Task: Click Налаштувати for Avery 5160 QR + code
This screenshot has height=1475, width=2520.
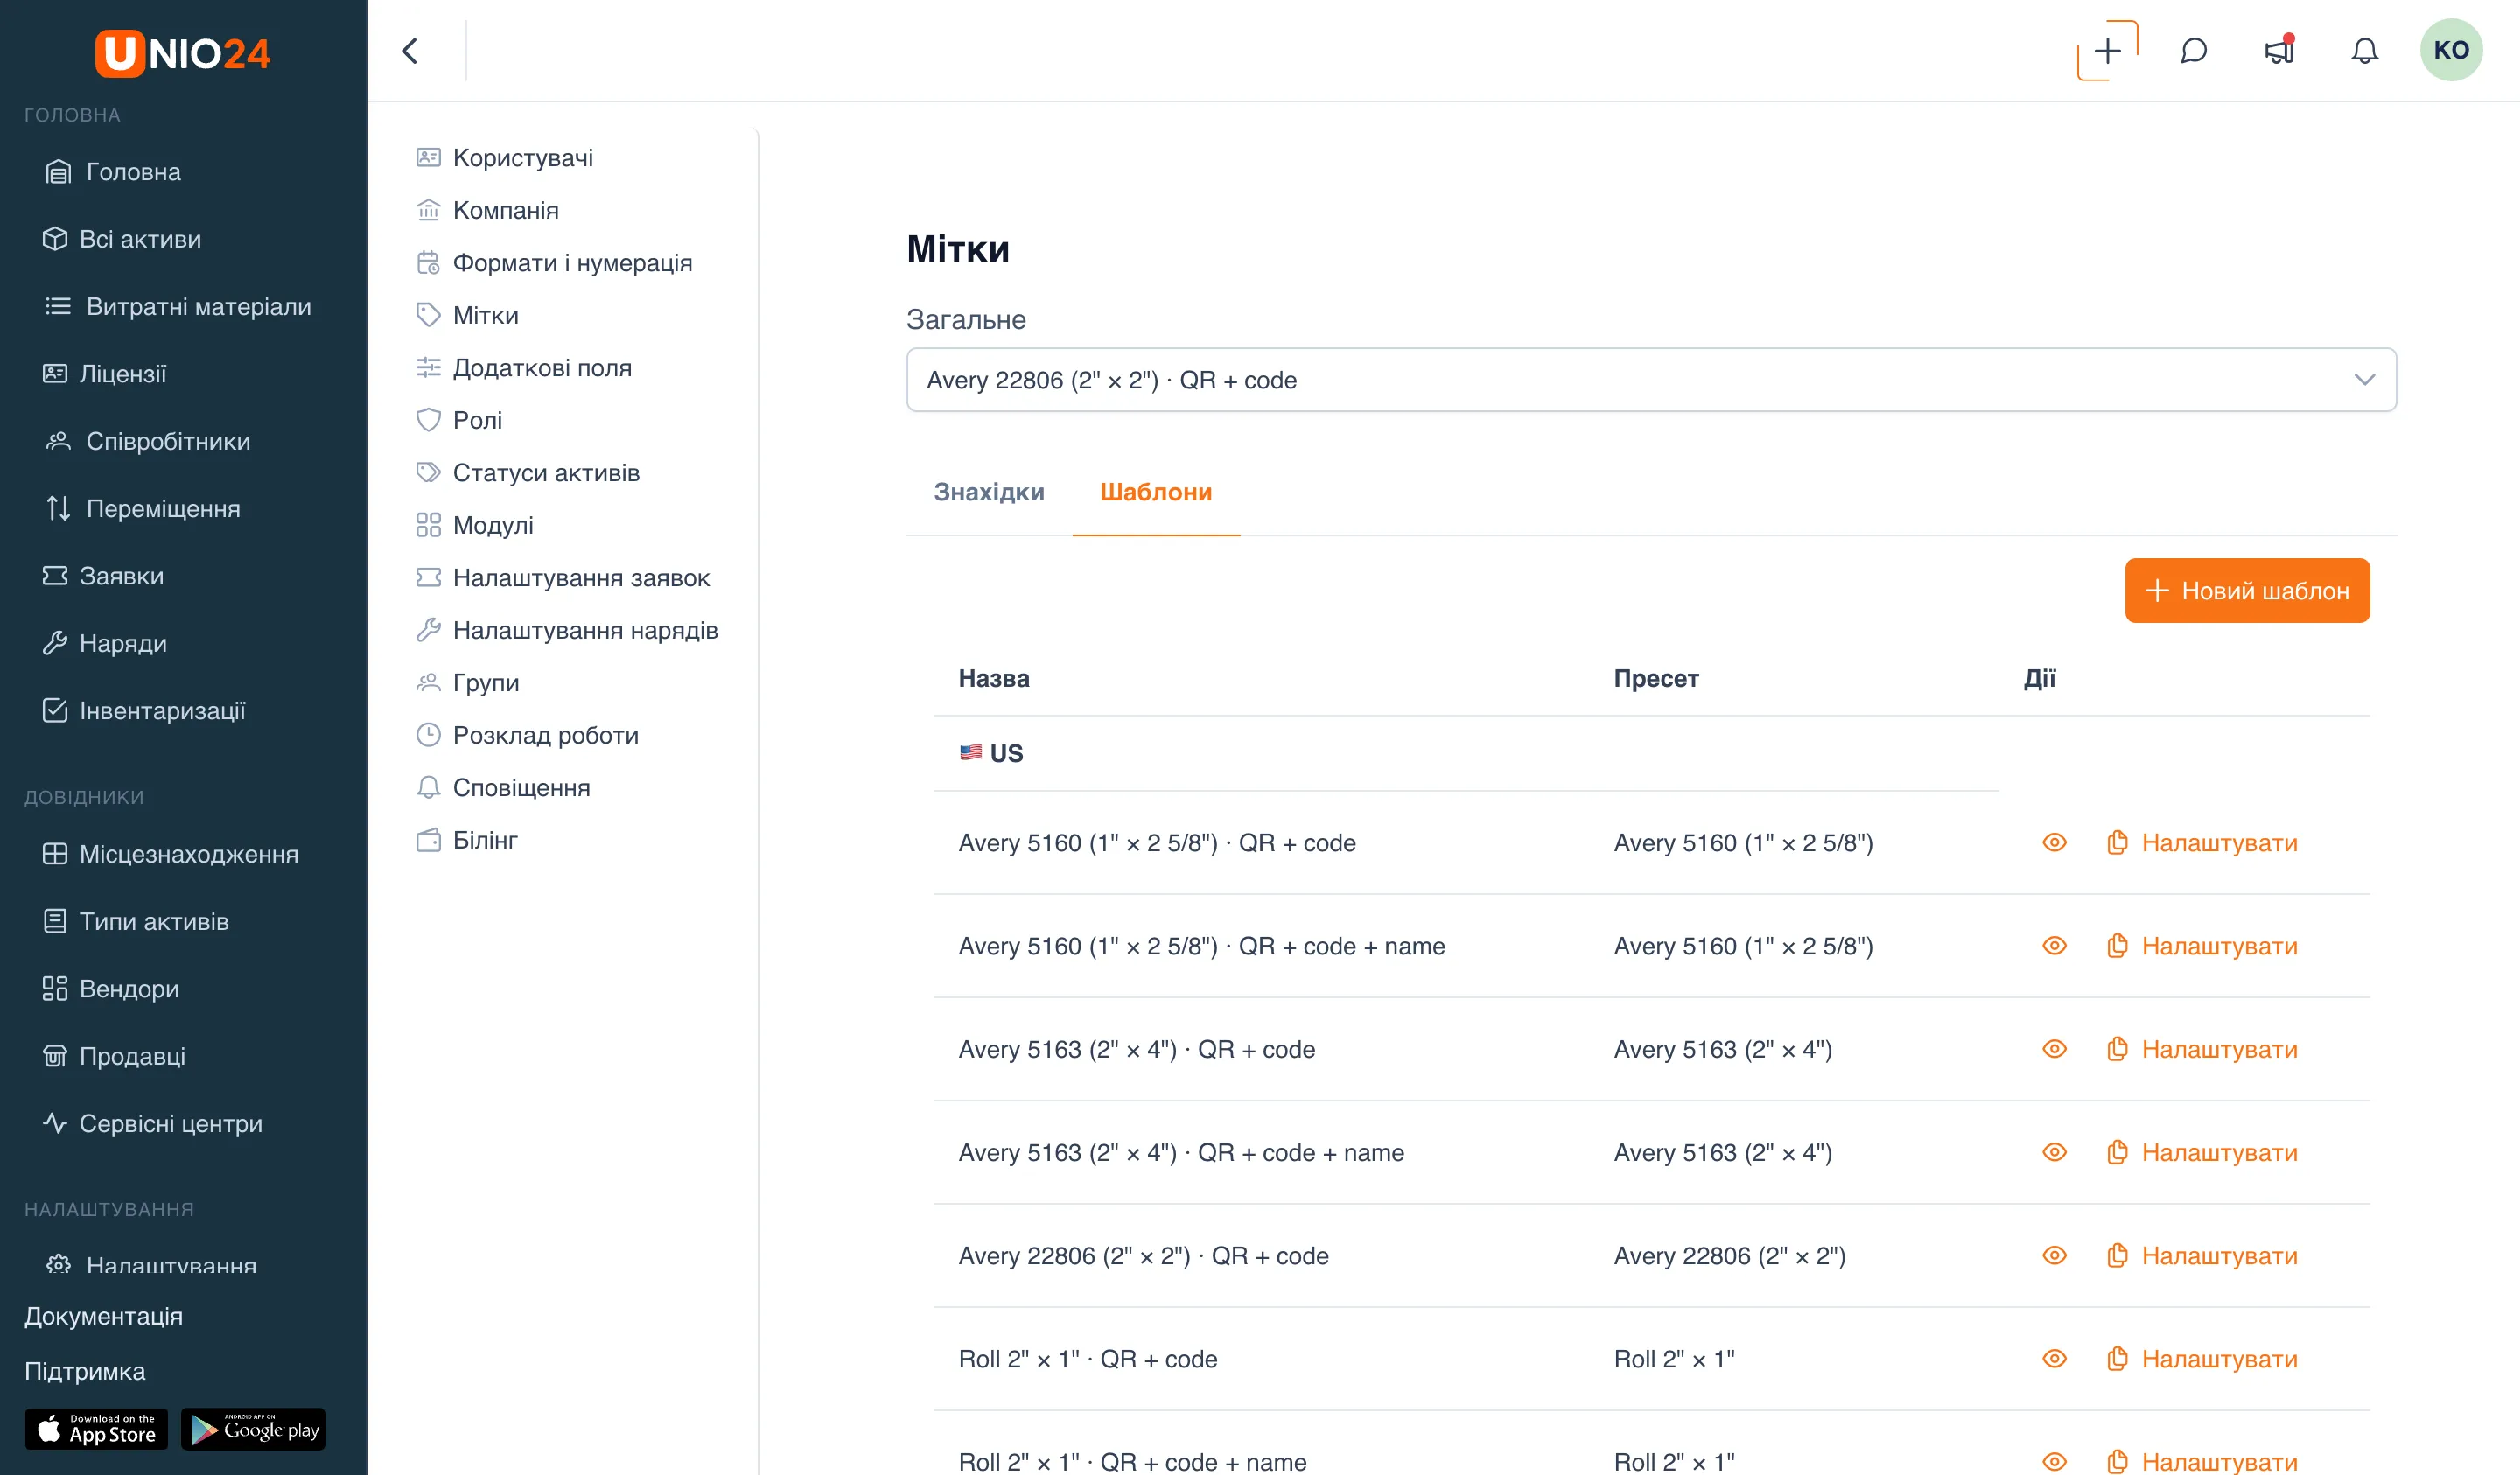Action: tap(2202, 843)
